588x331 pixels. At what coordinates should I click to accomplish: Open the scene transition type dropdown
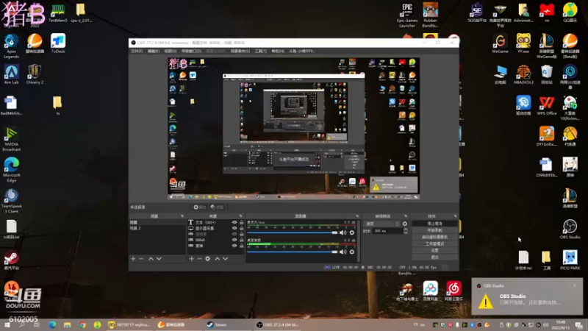[x=381, y=224]
